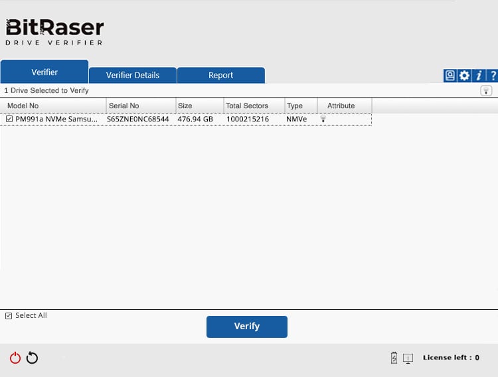Sort by Total Sectors column header

[254, 106]
